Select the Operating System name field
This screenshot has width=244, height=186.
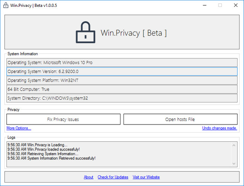[122, 62]
